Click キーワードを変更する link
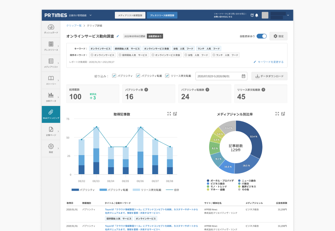Image resolution: width=335 pixels, height=231 pixels. click(269, 62)
